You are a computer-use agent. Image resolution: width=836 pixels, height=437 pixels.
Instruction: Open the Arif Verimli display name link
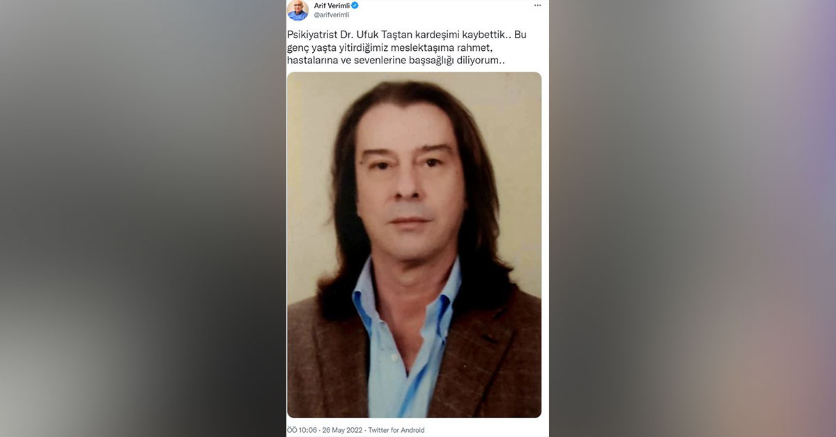pos(332,5)
